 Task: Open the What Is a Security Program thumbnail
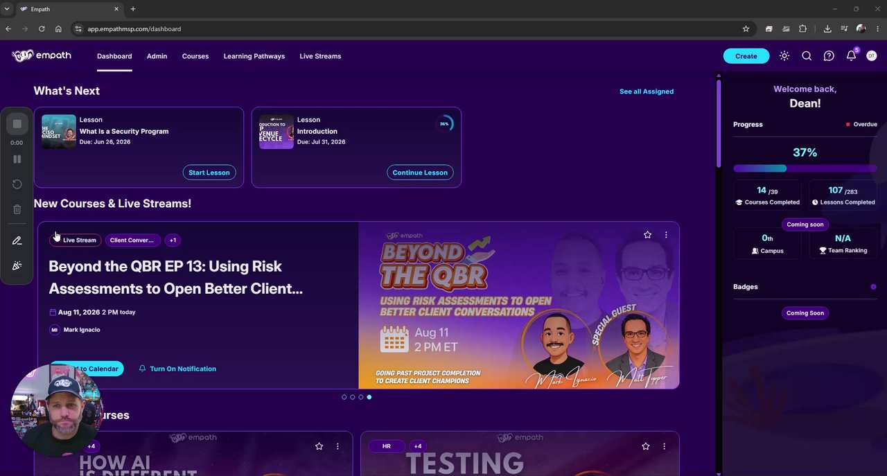[59, 132]
